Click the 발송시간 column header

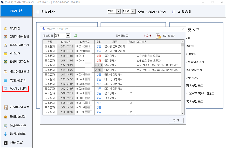point(66,42)
